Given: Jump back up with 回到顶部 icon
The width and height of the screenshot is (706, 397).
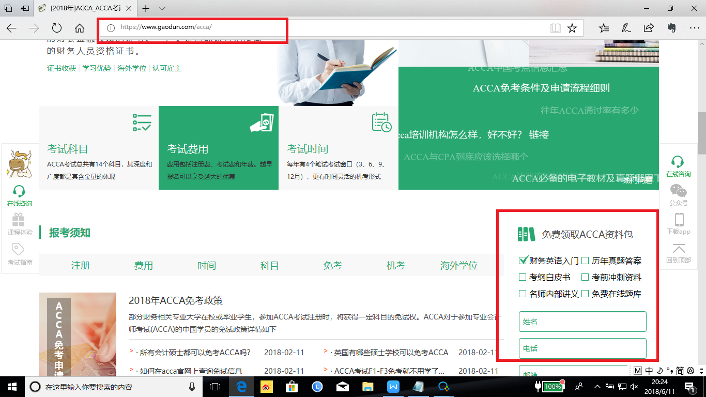Looking at the screenshot, I should pos(679,249).
